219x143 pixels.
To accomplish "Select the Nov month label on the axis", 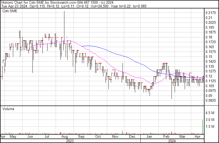I will point(115,136).
